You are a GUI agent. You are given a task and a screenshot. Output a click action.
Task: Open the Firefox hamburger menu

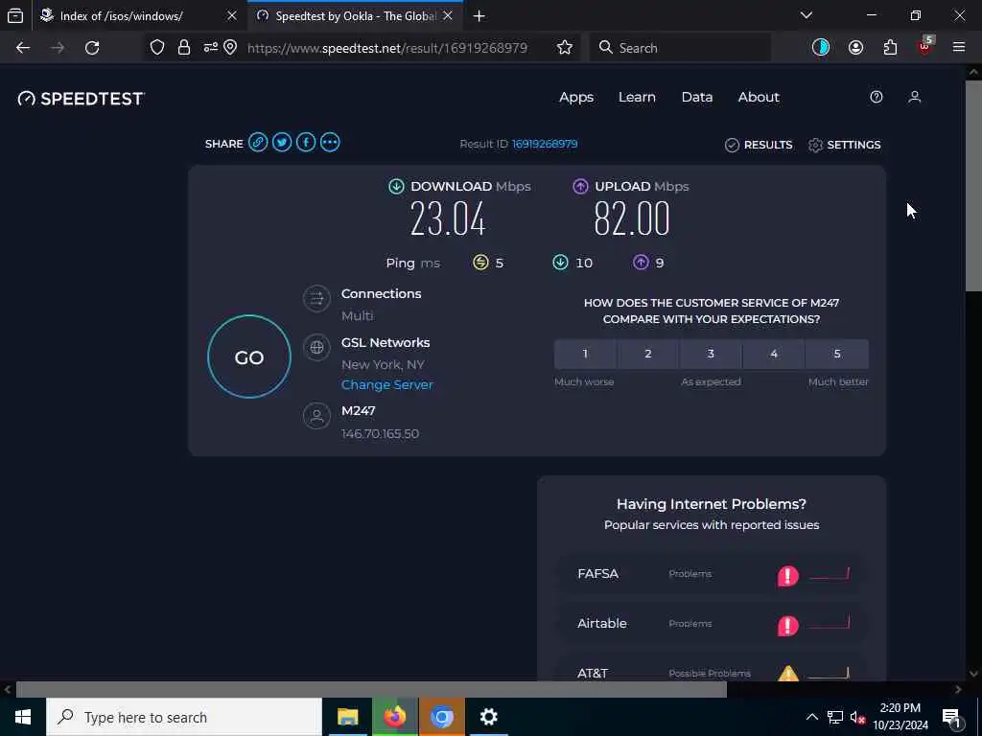pyautogui.click(x=959, y=48)
